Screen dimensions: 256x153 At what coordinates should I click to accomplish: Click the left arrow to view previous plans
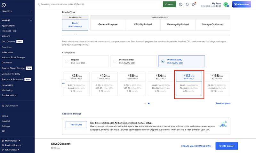63,84
